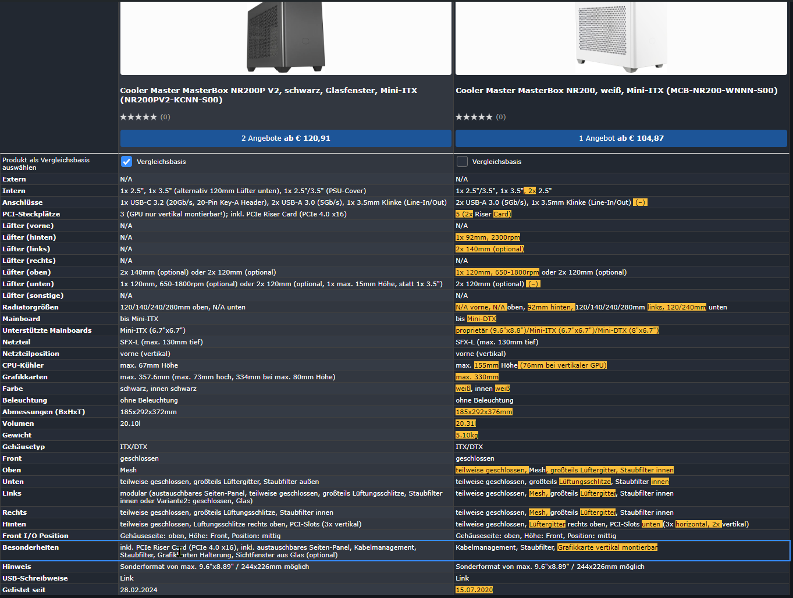The height and width of the screenshot is (598, 793).
Task: Click the Lüfter (hinten) row label
Action: [x=29, y=237]
